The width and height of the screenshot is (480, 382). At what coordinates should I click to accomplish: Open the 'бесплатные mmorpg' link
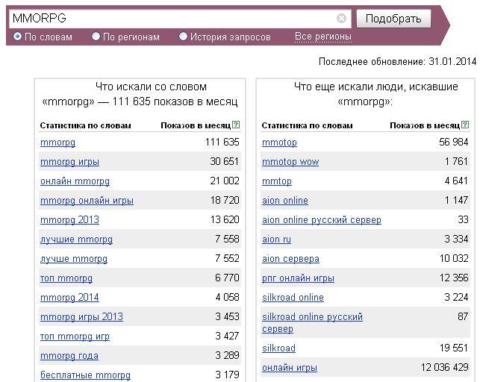click(x=85, y=375)
